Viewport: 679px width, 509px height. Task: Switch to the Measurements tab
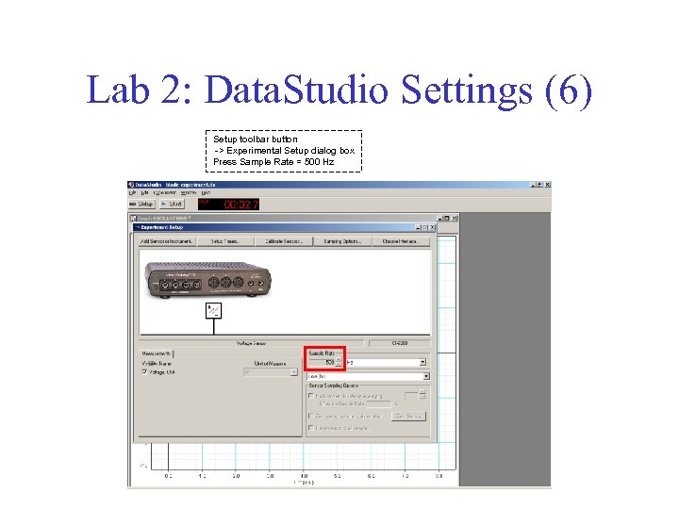pyautogui.click(x=156, y=353)
